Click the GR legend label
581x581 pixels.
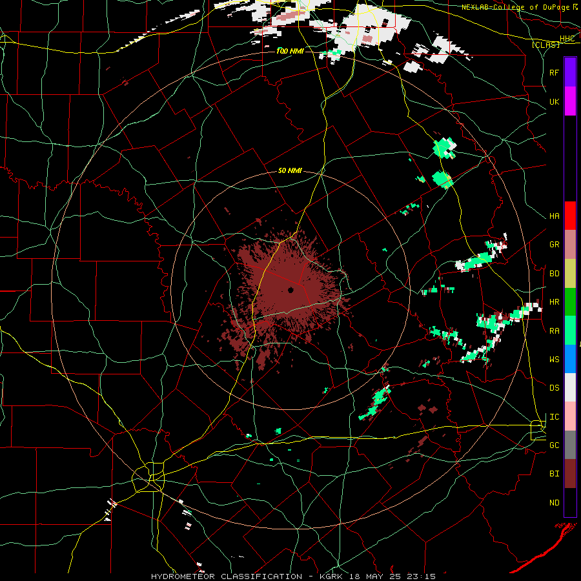(555, 245)
